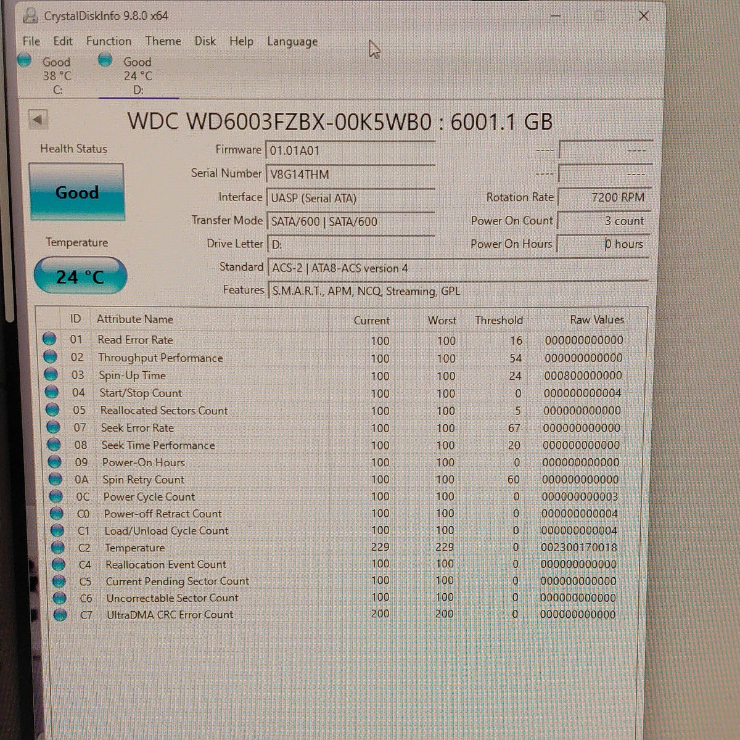This screenshot has height=740, width=740.
Task: Click the status orb for Current Pending Sector Count
Action: [x=59, y=581]
